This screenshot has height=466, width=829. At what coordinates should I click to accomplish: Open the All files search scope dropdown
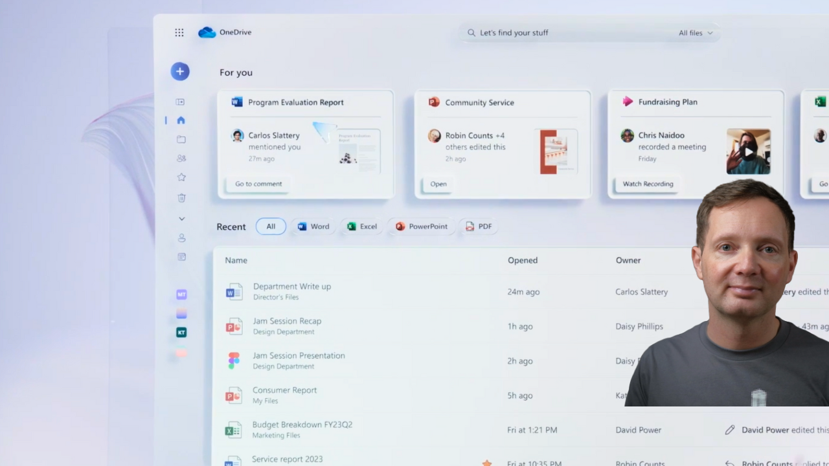click(x=696, y=32)
